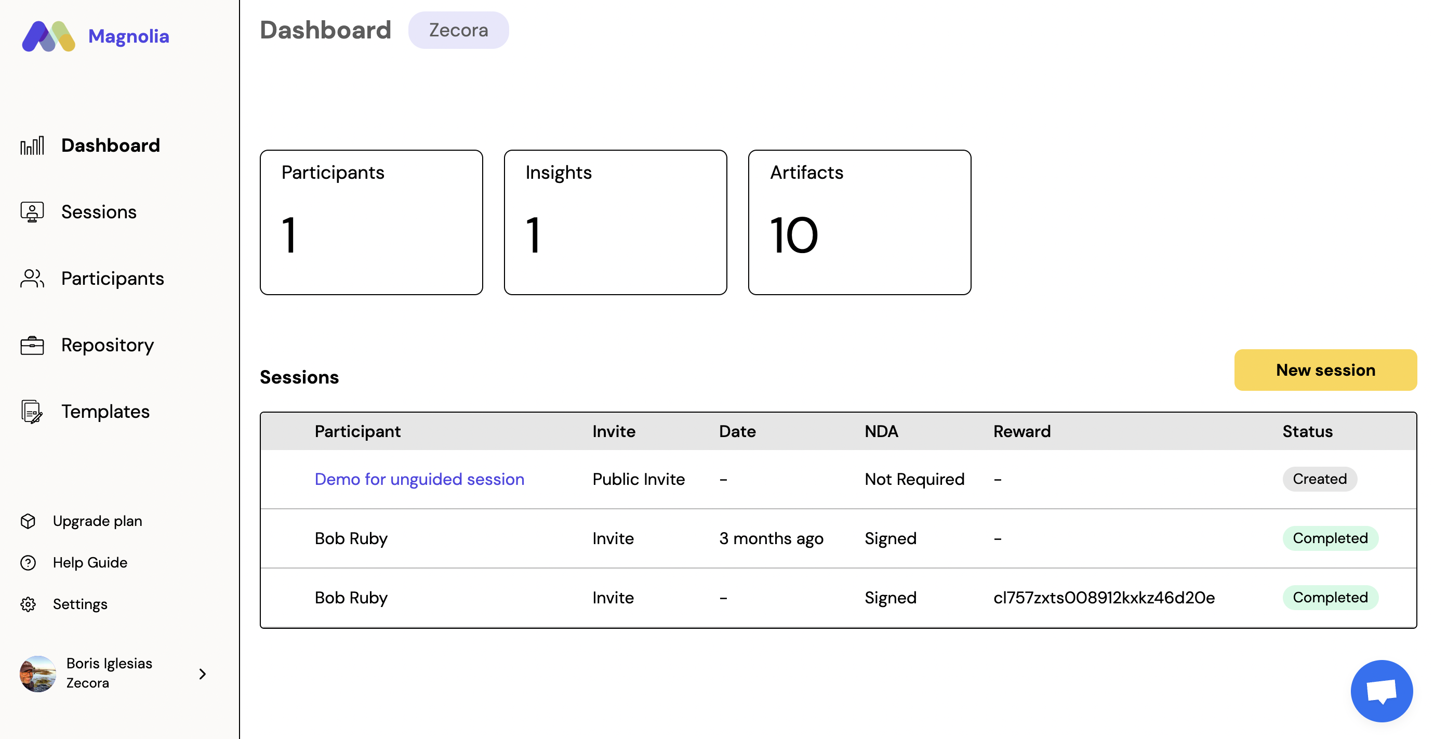Click the Settings gear icon
Image resolution: width=1434 pixels, height=739 pixels.
(x=28, y=604)
